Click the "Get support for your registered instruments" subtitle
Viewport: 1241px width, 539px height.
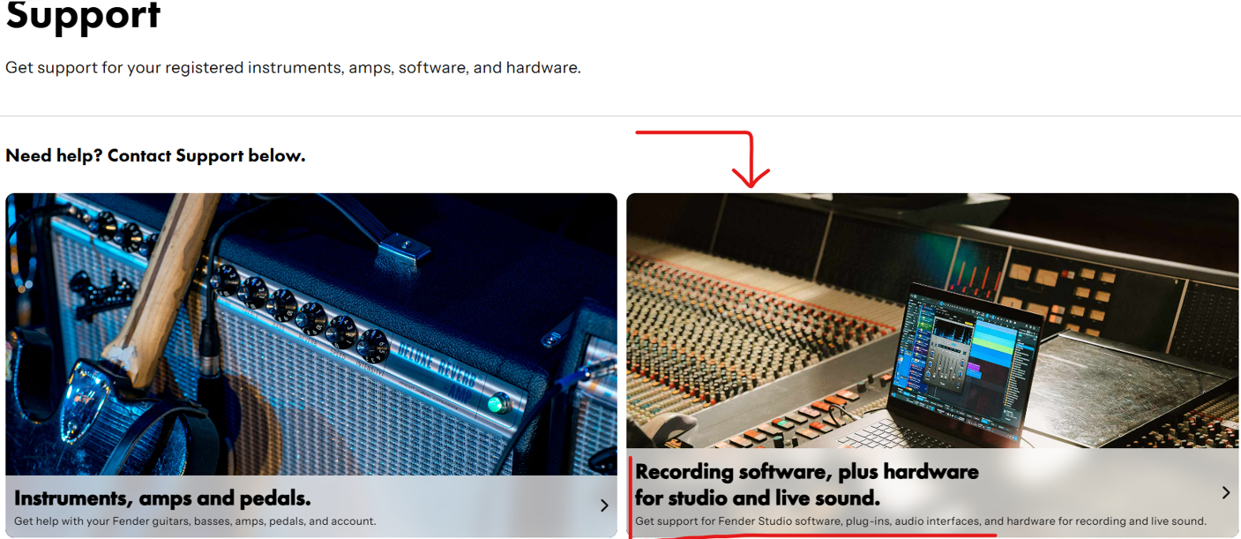click(x=293, y=68)
